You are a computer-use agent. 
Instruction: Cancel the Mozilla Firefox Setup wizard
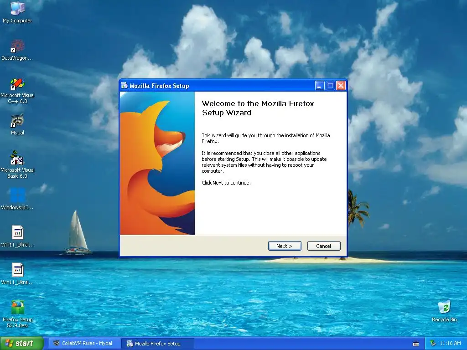(x=324, y=246)
